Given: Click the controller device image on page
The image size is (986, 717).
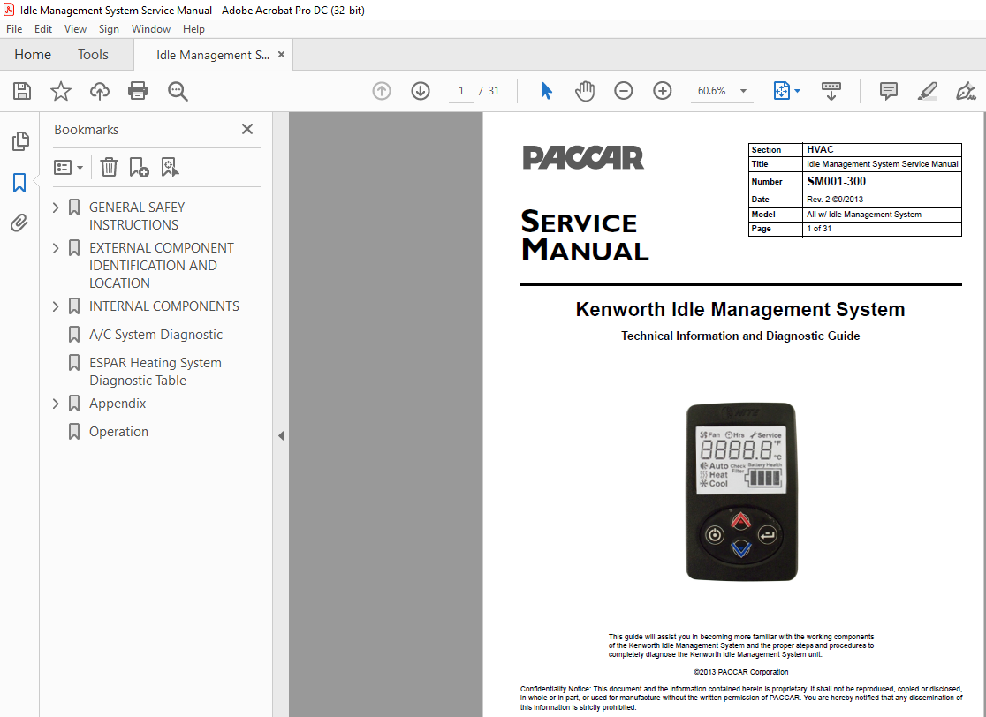Looking at the screenshot, I should click(x=741, y=492).
